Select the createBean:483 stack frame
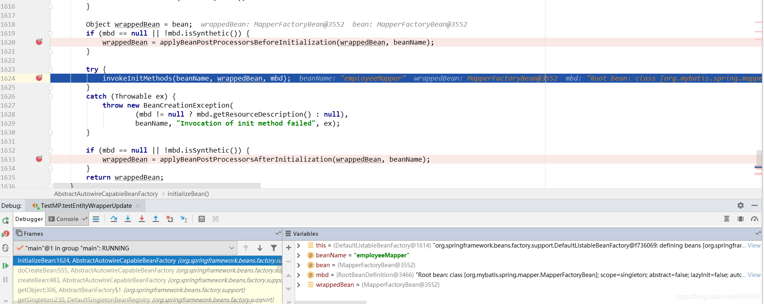The width and height of the screenshot is (764, 304). [x=148, y=280]
